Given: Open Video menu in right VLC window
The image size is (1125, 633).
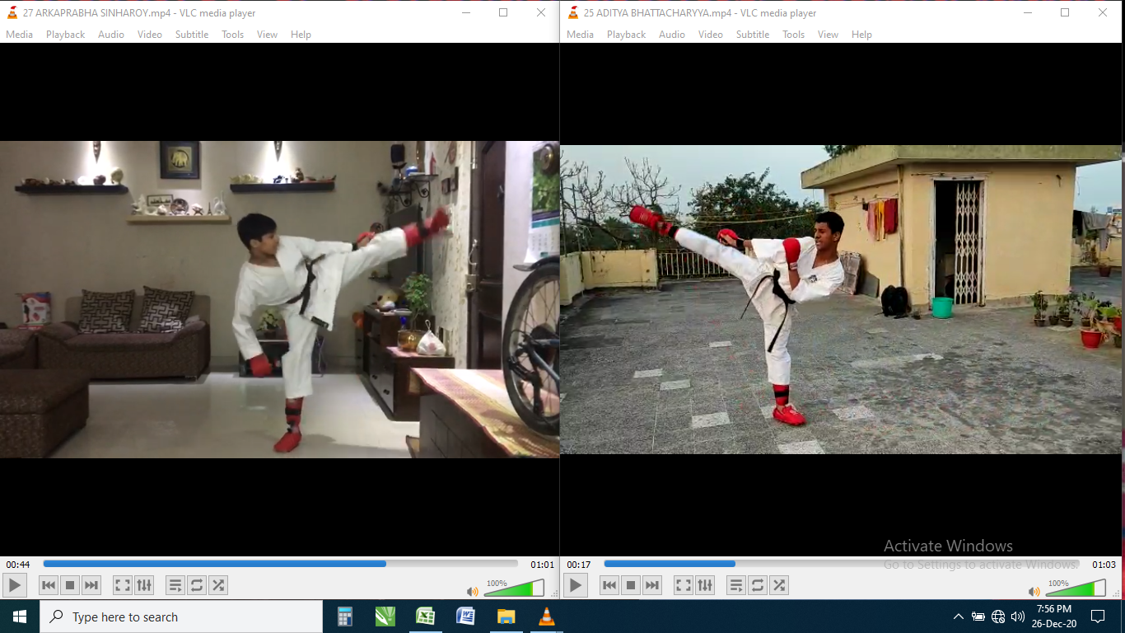Looking at the screenshot, I should coord(711,35).
